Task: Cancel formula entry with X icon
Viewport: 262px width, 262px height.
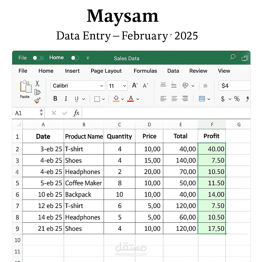Action: (x=54, y=113)
